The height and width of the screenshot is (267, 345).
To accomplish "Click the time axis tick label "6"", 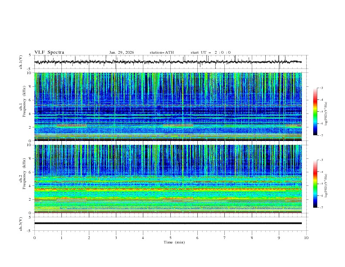I will [x=198, y=238].
